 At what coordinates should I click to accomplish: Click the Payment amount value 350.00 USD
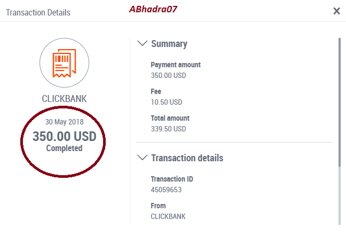pyautogui.click(x=168, y=75)
